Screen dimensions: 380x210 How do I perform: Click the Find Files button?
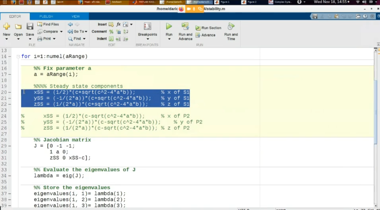pyautogui.click(x=48, y=24)
